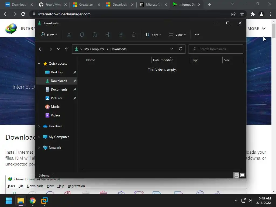Image resolution: width=276 pixels, height=207 pixels.
Task: Open the volume control in system tray
Action: coord(250,201)
